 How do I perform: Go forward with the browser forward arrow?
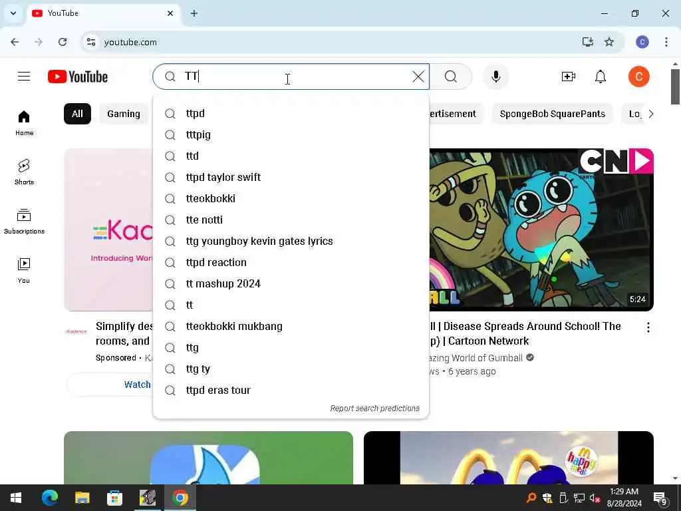tap(38, 42)
